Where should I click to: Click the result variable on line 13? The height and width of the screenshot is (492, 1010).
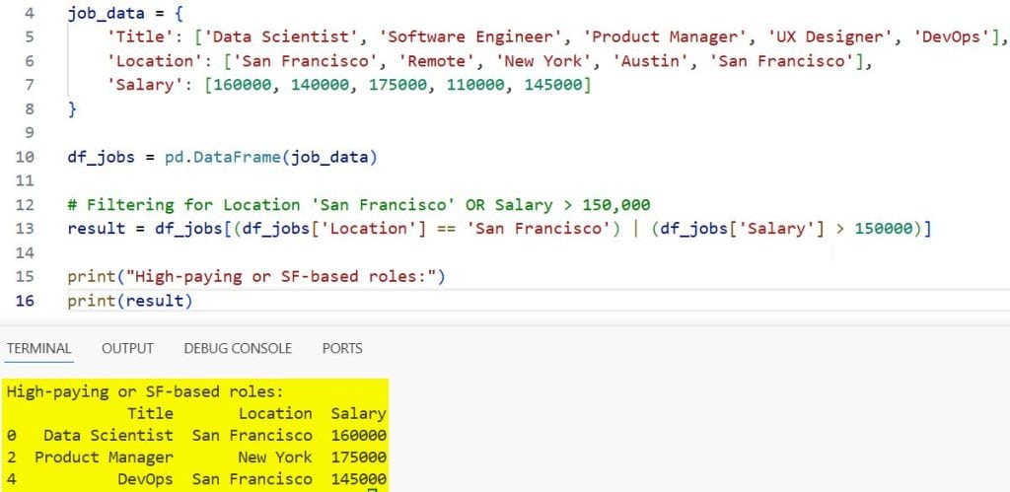point(96,229)
